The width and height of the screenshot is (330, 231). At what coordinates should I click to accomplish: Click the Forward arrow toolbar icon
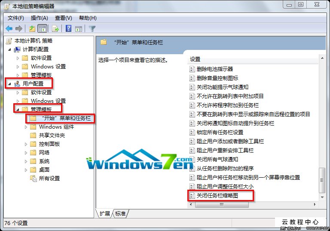(x=19, y=28)
